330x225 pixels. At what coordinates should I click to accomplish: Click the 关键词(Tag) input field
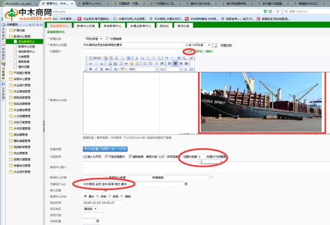tap(133, 184)
